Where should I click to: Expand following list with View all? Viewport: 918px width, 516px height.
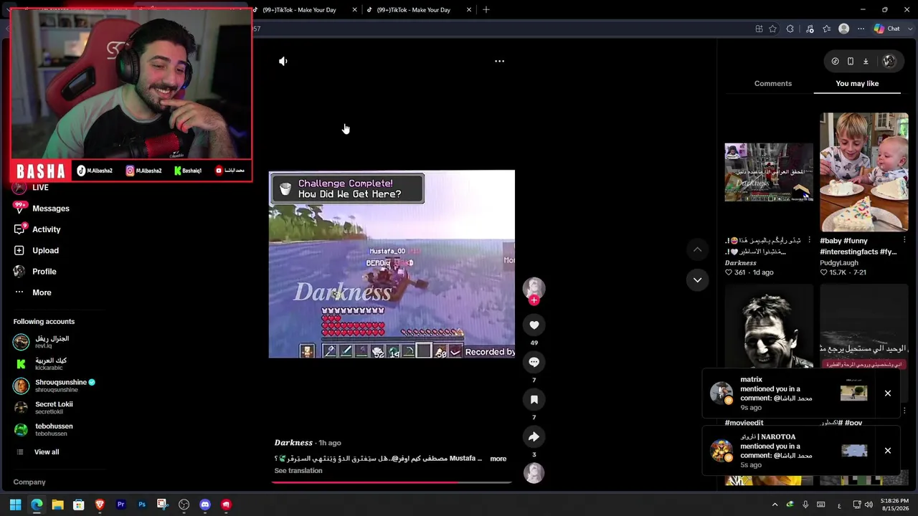pyautogui.click(x=47, y=452)
